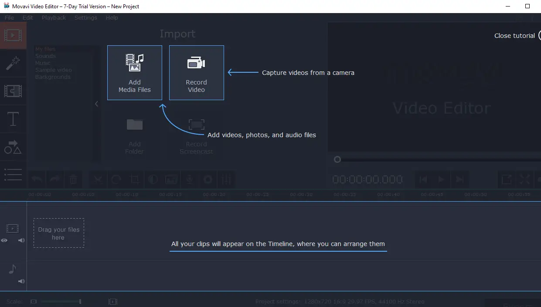Skip to the previous frame
This screenshot has width=541, height=307.
point(423,179)
